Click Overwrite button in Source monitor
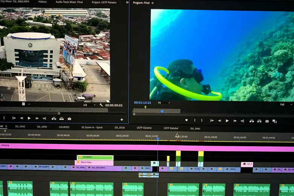The width and height of the screenshot is (294, 196). (x=61, y=118)
